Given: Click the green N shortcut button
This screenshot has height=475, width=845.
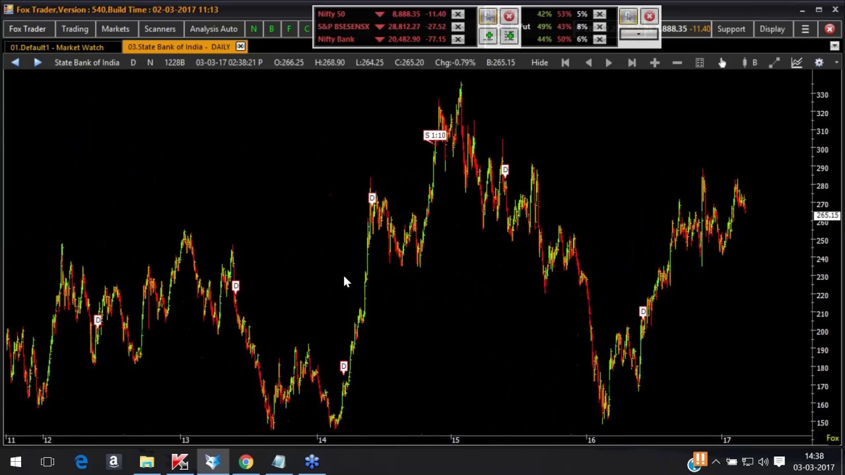Looking at the screenshot, I should (x=253, y=29).
